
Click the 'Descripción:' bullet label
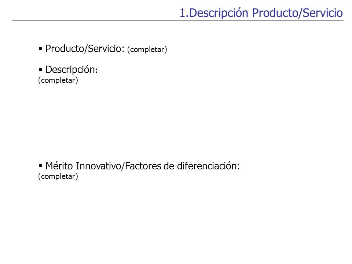(71, 70)
